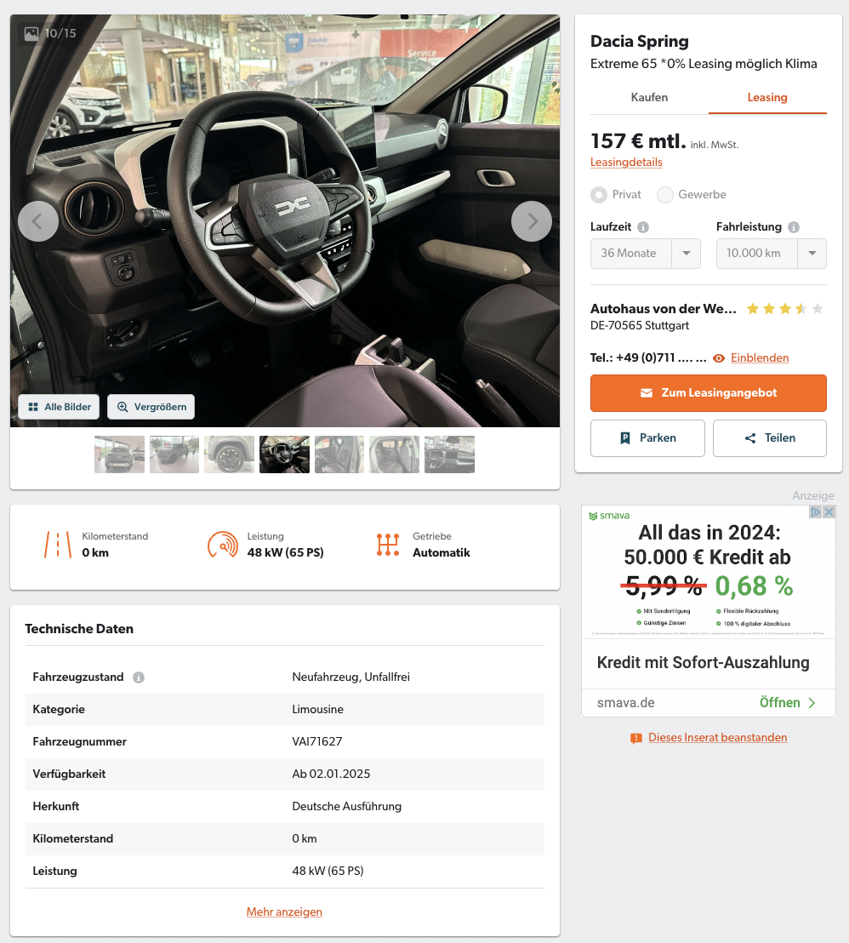Click the Parken bookmark button

[x=647, y=438]
